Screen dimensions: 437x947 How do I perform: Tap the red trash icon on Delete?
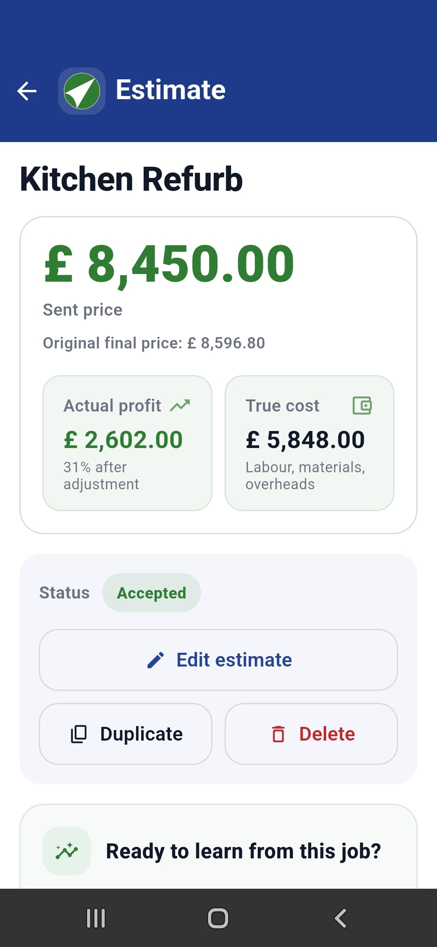278,734
